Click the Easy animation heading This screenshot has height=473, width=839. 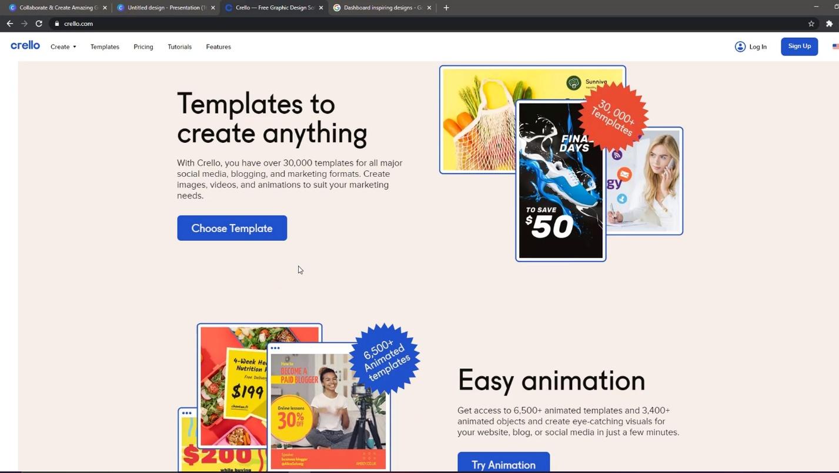pos(551,380)
